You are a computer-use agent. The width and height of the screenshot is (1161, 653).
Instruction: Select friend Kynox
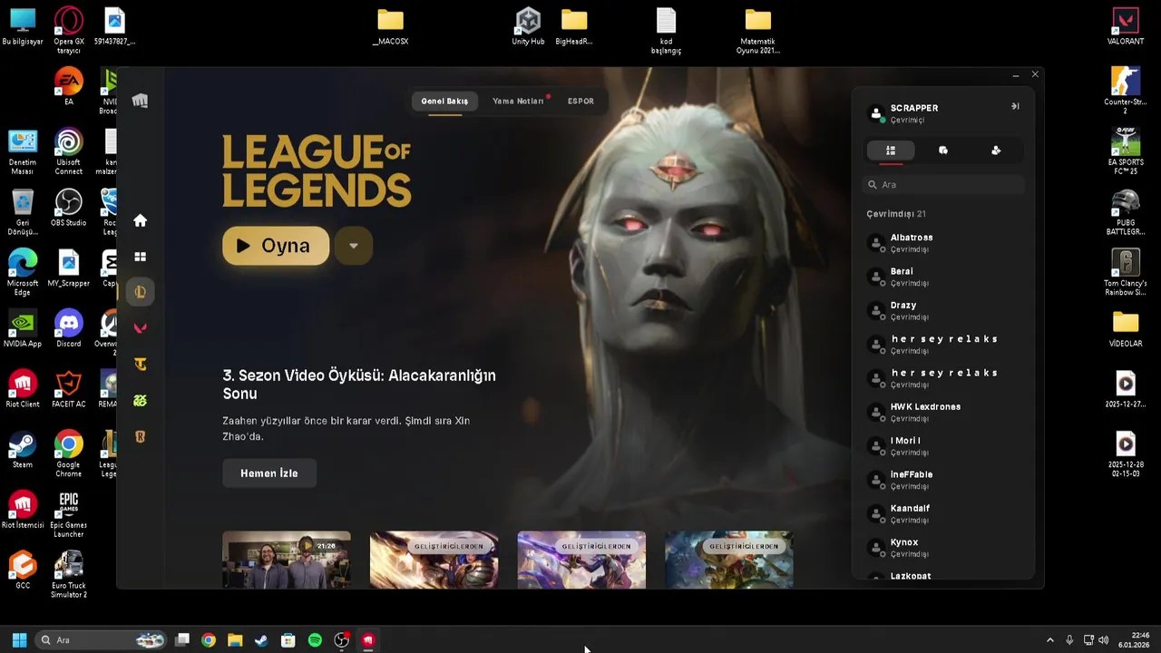click(943, 547)
